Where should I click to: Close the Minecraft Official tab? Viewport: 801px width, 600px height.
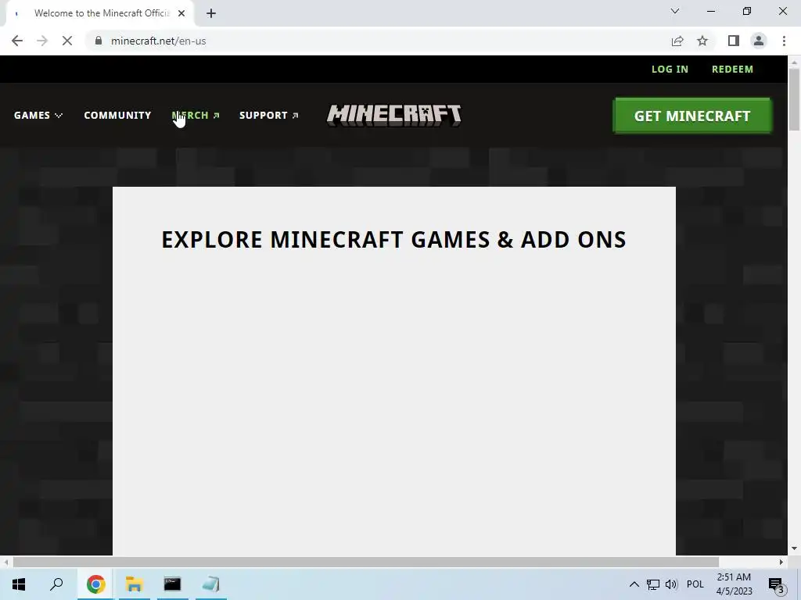[x=181, y=13]
